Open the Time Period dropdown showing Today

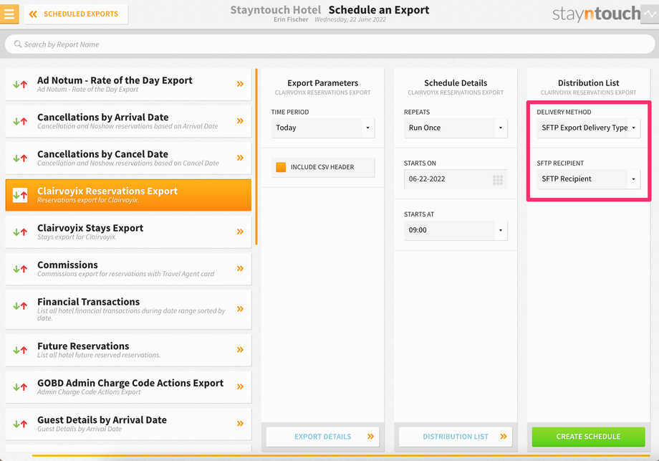(323, 128)
